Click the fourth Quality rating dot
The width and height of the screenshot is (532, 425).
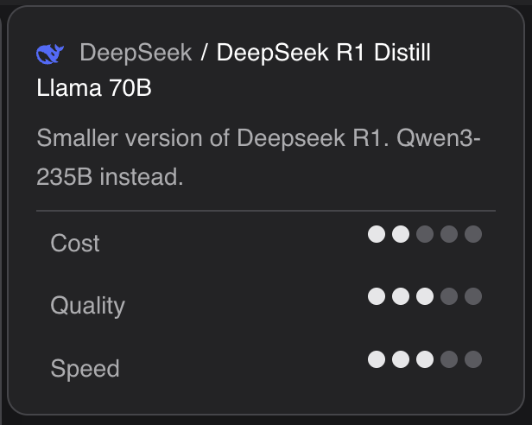click(449, 296)
